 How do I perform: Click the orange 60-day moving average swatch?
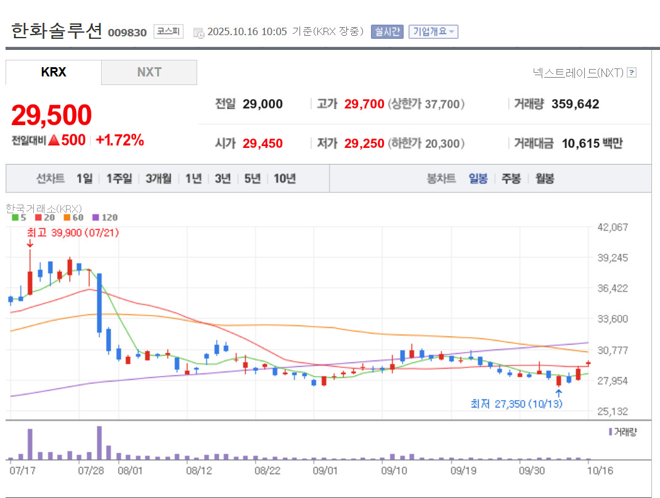click(67, 218)
